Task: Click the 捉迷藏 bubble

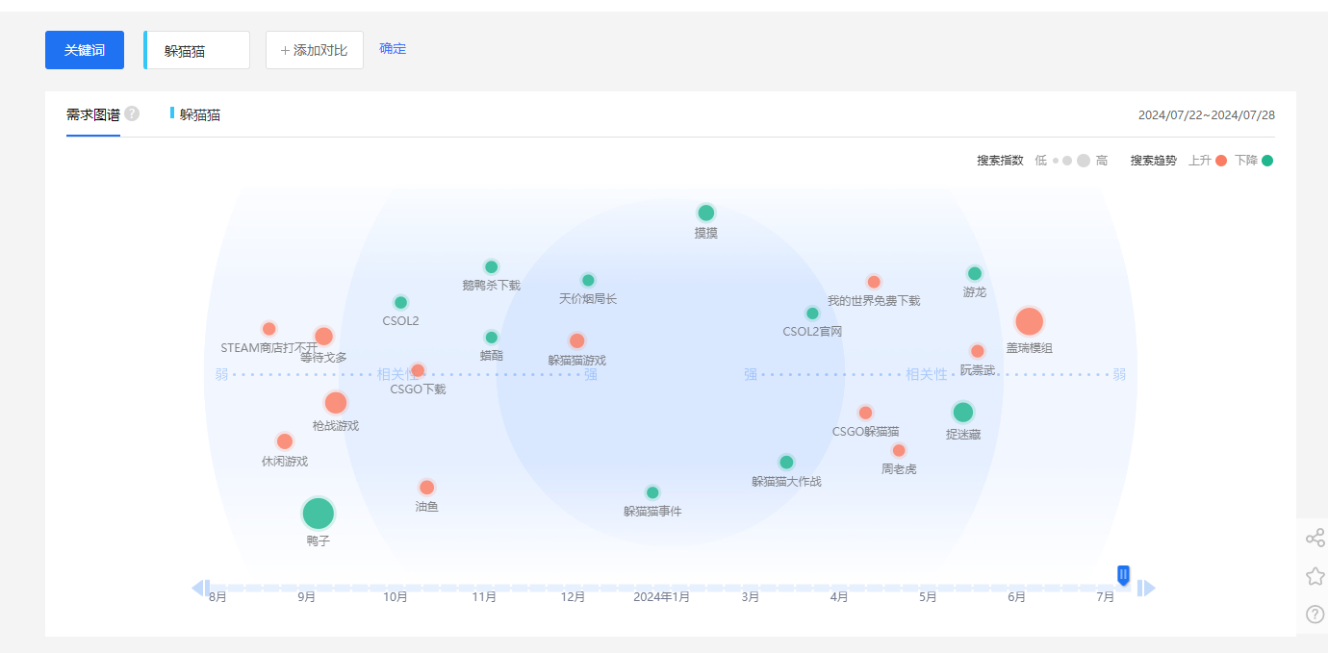Action: point(963,413)
